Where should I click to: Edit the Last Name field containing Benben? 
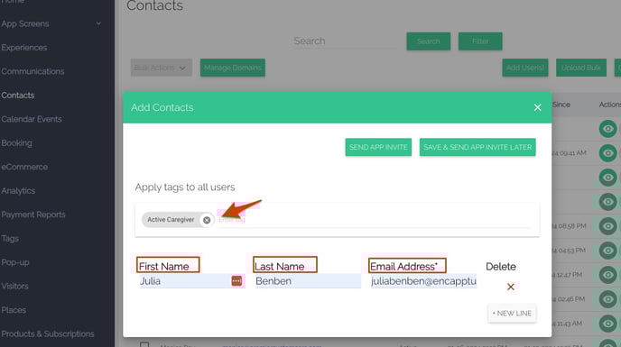pos(308,281)
